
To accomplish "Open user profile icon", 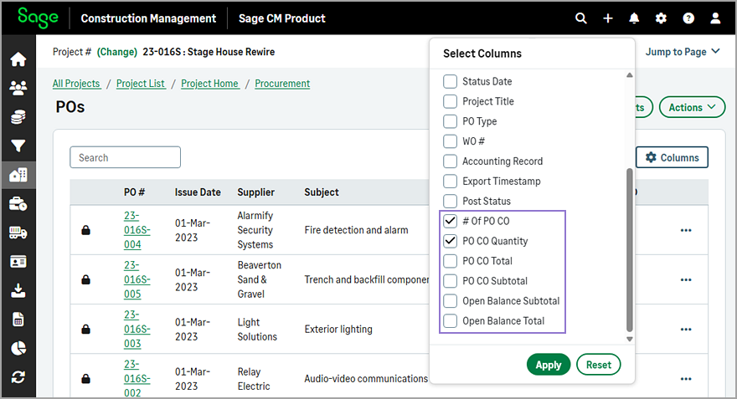I will tap(715, 18).
